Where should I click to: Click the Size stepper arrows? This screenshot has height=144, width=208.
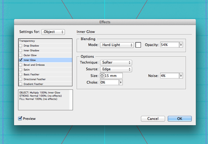click(x=102, y=76)
